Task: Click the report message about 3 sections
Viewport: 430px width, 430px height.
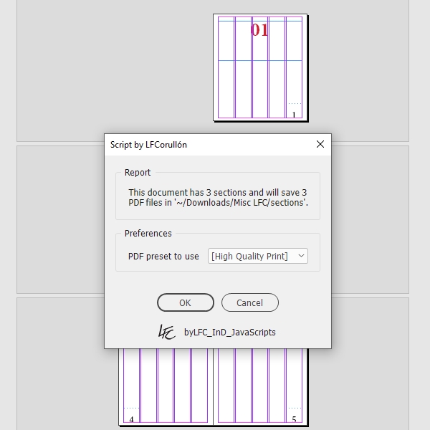Action: (219, 198)
